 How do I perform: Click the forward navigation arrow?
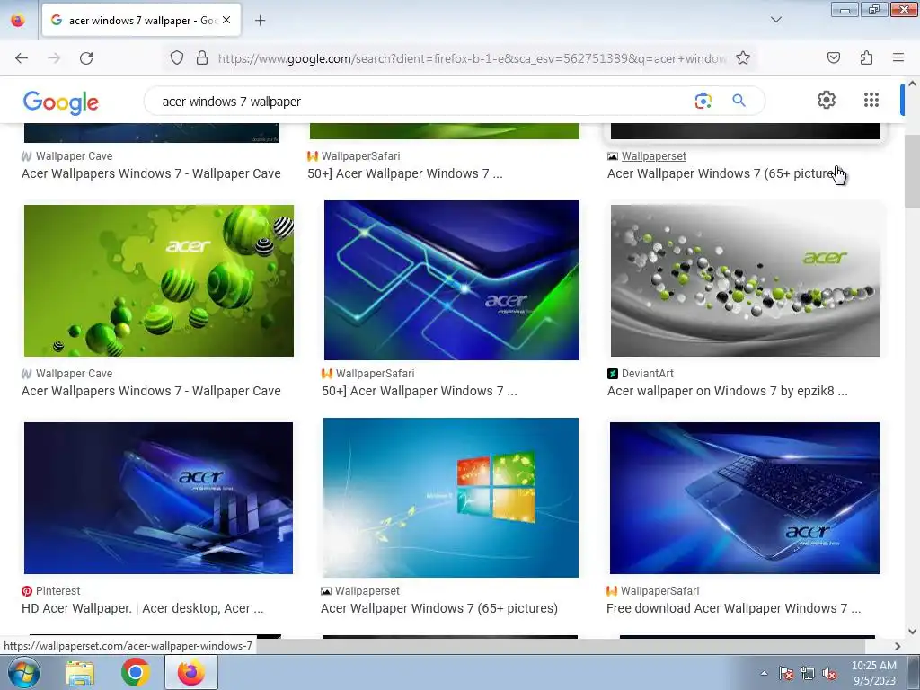pyautogui.click(x=54, y=58)
